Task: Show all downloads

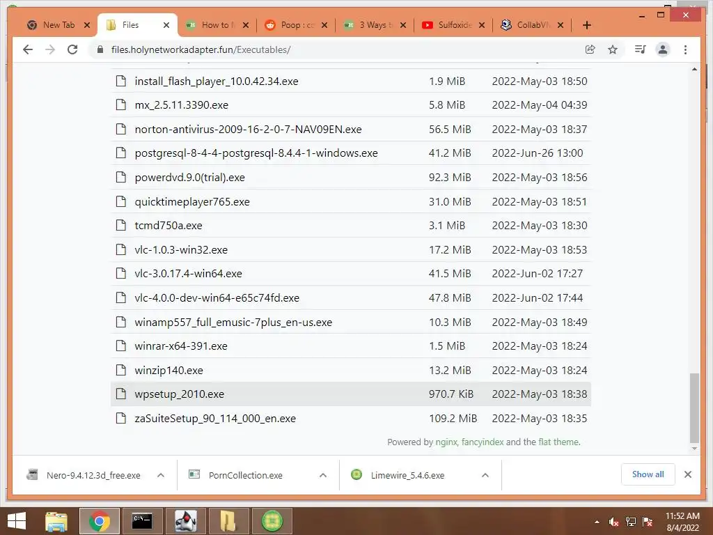Action: 648,474
